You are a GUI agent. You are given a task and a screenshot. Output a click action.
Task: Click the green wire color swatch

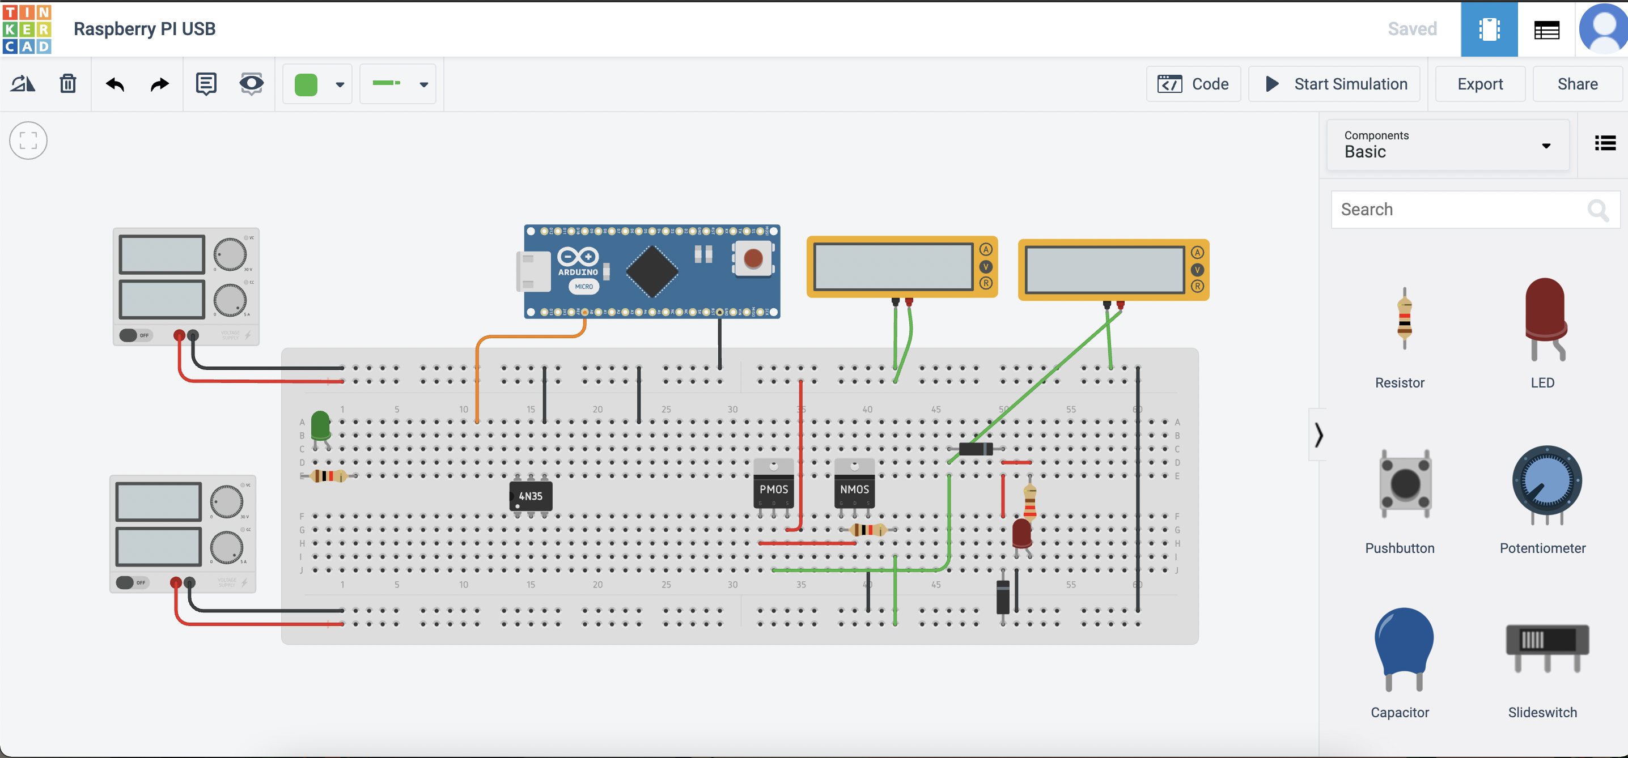tap(306, 84)
